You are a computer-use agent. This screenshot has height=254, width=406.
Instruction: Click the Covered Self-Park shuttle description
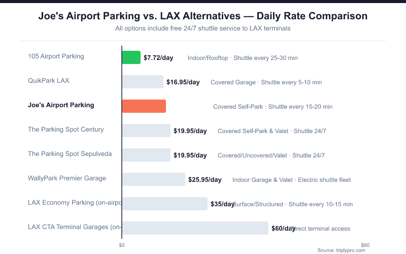(x=273, y=107)
